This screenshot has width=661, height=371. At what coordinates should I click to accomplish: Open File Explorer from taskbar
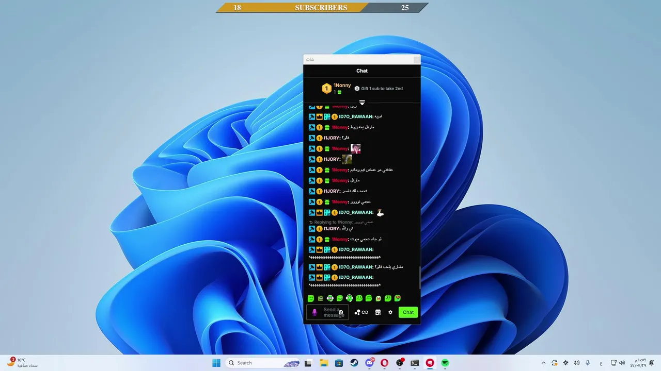(323, 363)
